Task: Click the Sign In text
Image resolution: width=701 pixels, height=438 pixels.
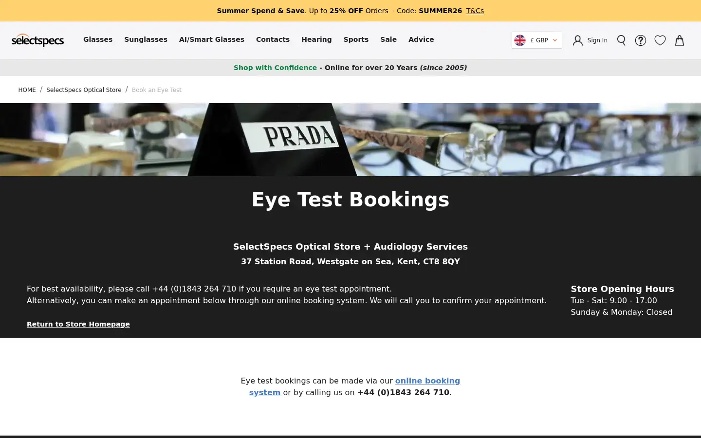Action: tap(597, 40)
